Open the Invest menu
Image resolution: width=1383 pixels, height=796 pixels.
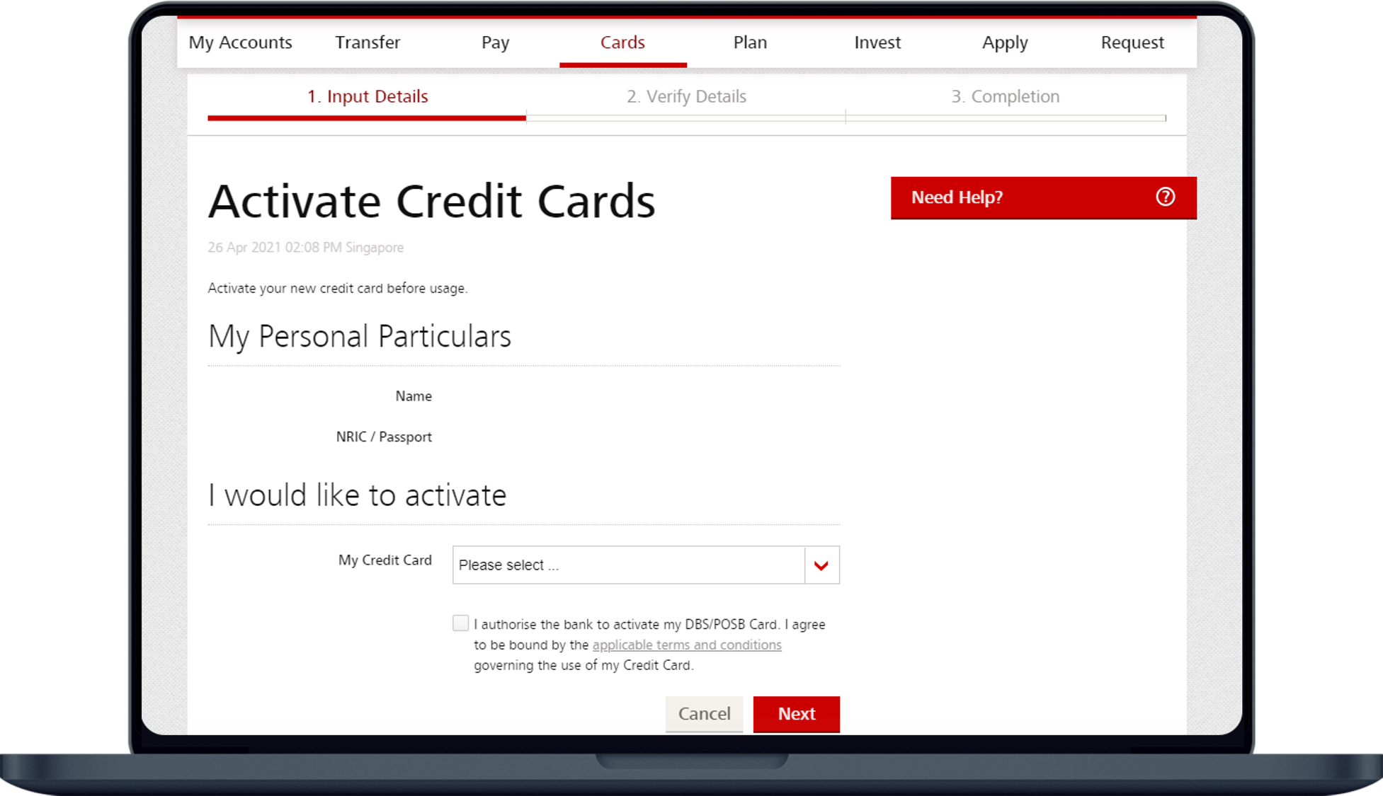coord(877,42)
